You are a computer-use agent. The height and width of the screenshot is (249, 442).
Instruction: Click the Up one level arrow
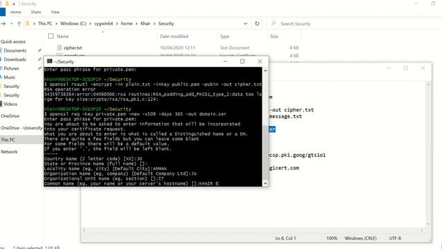tap(19, 24)
